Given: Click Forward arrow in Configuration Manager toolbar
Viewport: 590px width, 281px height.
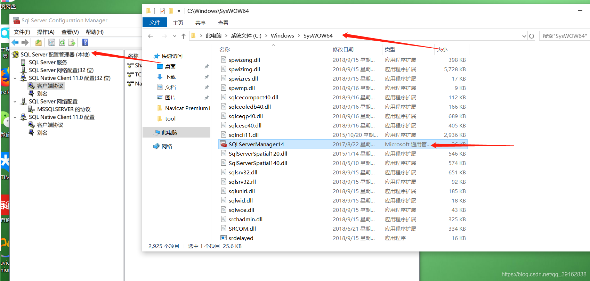Looking at the screenshot, I should pos(25,42).
